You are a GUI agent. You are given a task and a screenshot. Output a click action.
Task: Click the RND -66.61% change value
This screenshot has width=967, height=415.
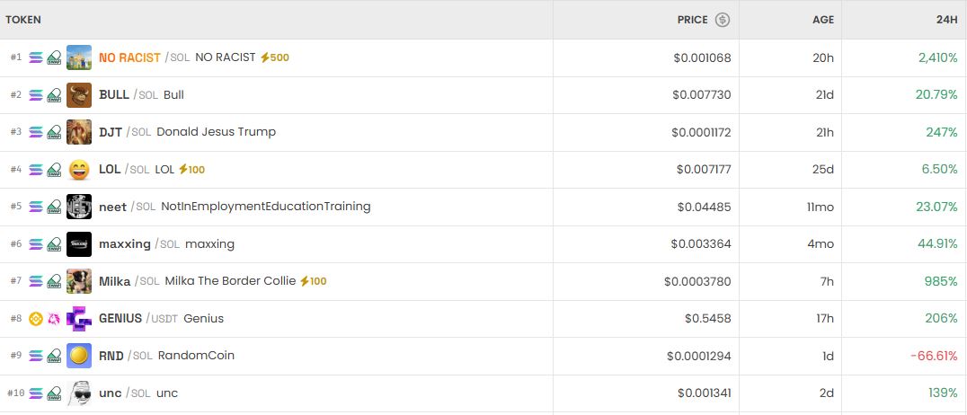[x=934, y=356]
